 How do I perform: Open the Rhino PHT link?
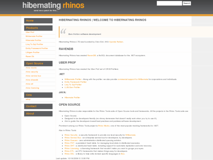(69, 143)
